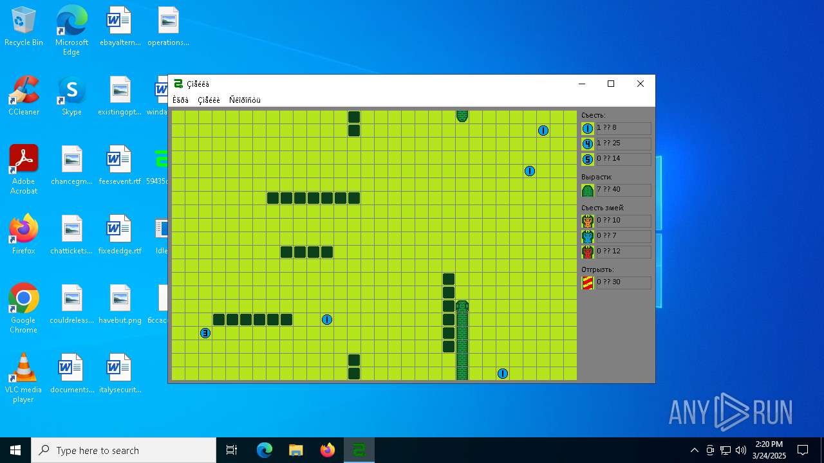
Task: Open File Explorer from the taskbar
Action: click(x=295, y=450)
